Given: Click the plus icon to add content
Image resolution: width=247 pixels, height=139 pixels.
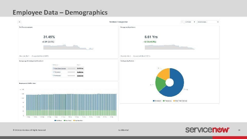Looking at the screenshot, I should (19, 22).
